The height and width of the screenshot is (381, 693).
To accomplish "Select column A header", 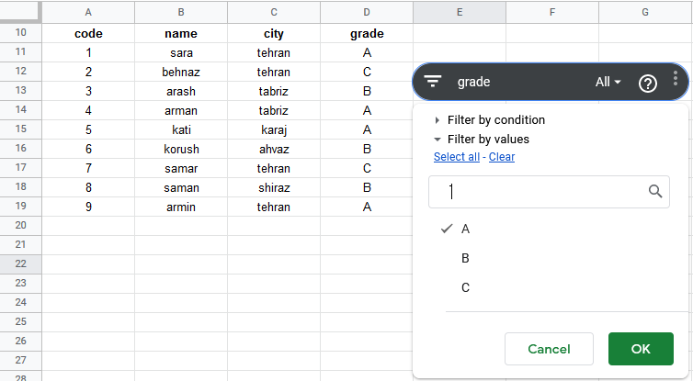I will pyautogui.click(x=88, y=12).
